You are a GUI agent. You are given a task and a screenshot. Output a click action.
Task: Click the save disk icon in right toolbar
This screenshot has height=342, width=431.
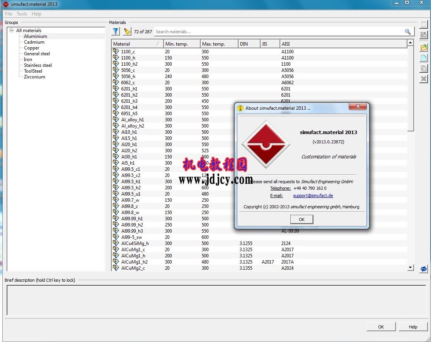(424, 35)
